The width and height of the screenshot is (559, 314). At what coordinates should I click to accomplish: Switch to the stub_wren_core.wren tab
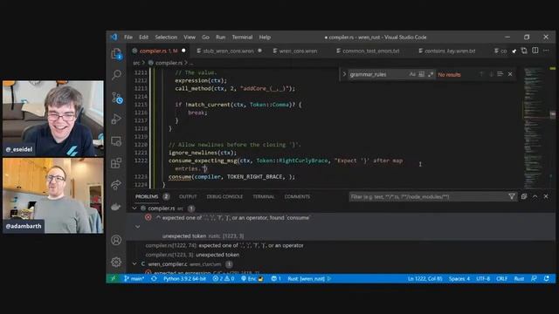pos(229,51)
